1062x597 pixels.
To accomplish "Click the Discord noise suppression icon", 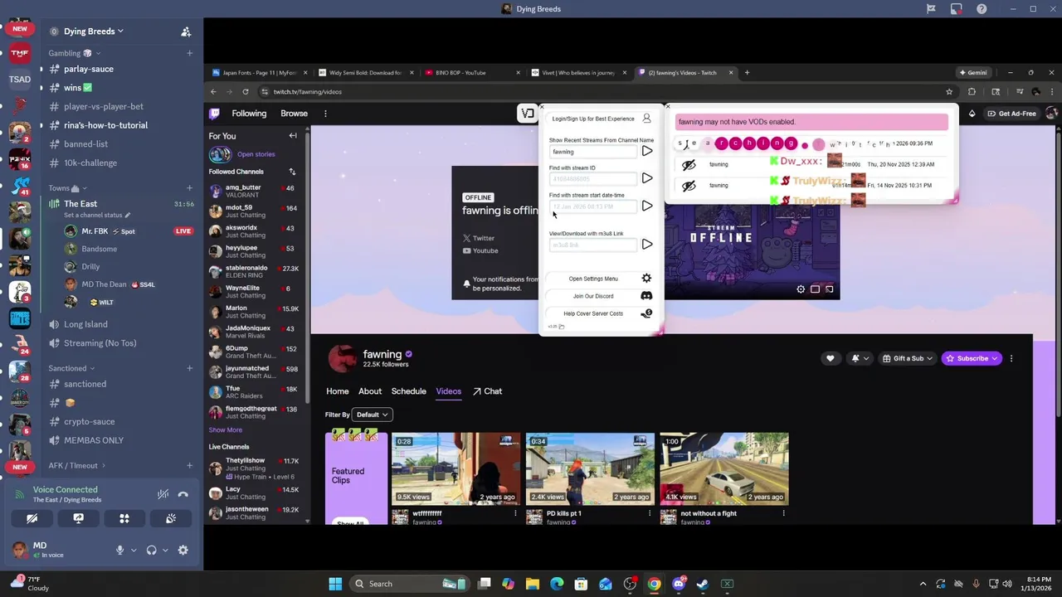I will (x=163, y=494).
